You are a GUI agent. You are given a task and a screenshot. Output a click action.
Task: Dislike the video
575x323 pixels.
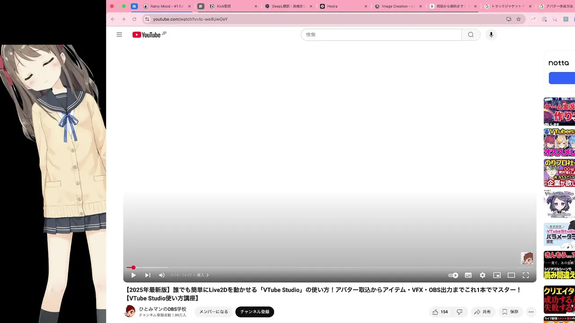point(460,312)
